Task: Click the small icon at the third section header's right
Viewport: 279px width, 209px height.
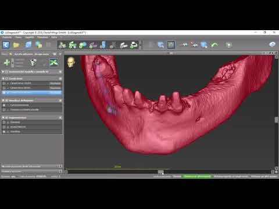Action: click(x=60, y=100)
